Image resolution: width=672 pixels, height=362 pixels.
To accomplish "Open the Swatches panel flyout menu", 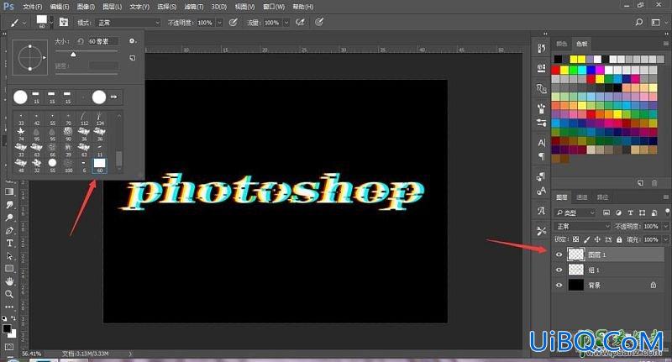I will pos(665,44).
